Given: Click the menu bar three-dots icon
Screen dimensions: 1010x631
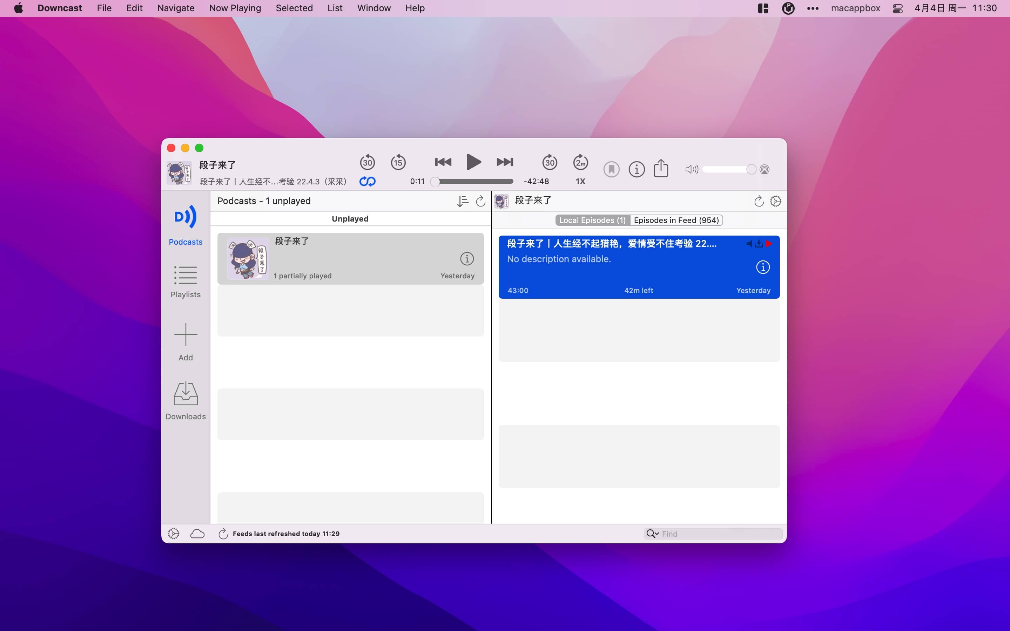Looking at the screenshot, I should [x=813, y=8].
